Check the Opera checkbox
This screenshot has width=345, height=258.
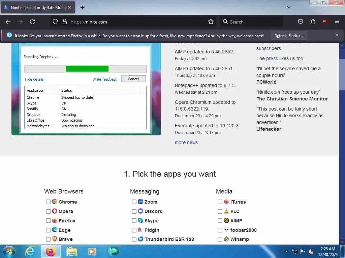pyautogui.click(x=48, y=211)
